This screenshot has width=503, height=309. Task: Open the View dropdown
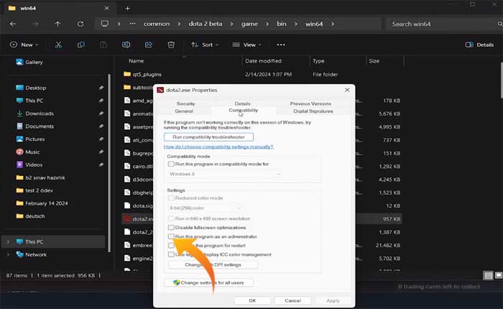(x=246, y=45)
